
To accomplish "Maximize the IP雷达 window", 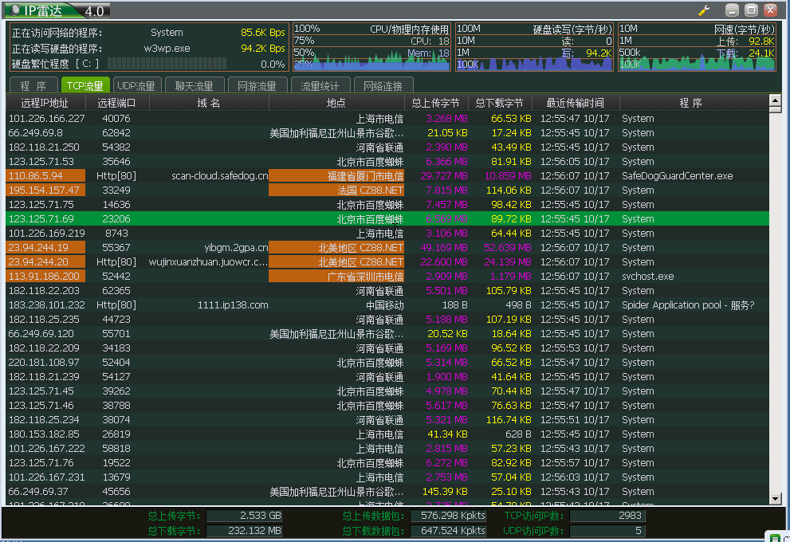I will coord(751,10).
